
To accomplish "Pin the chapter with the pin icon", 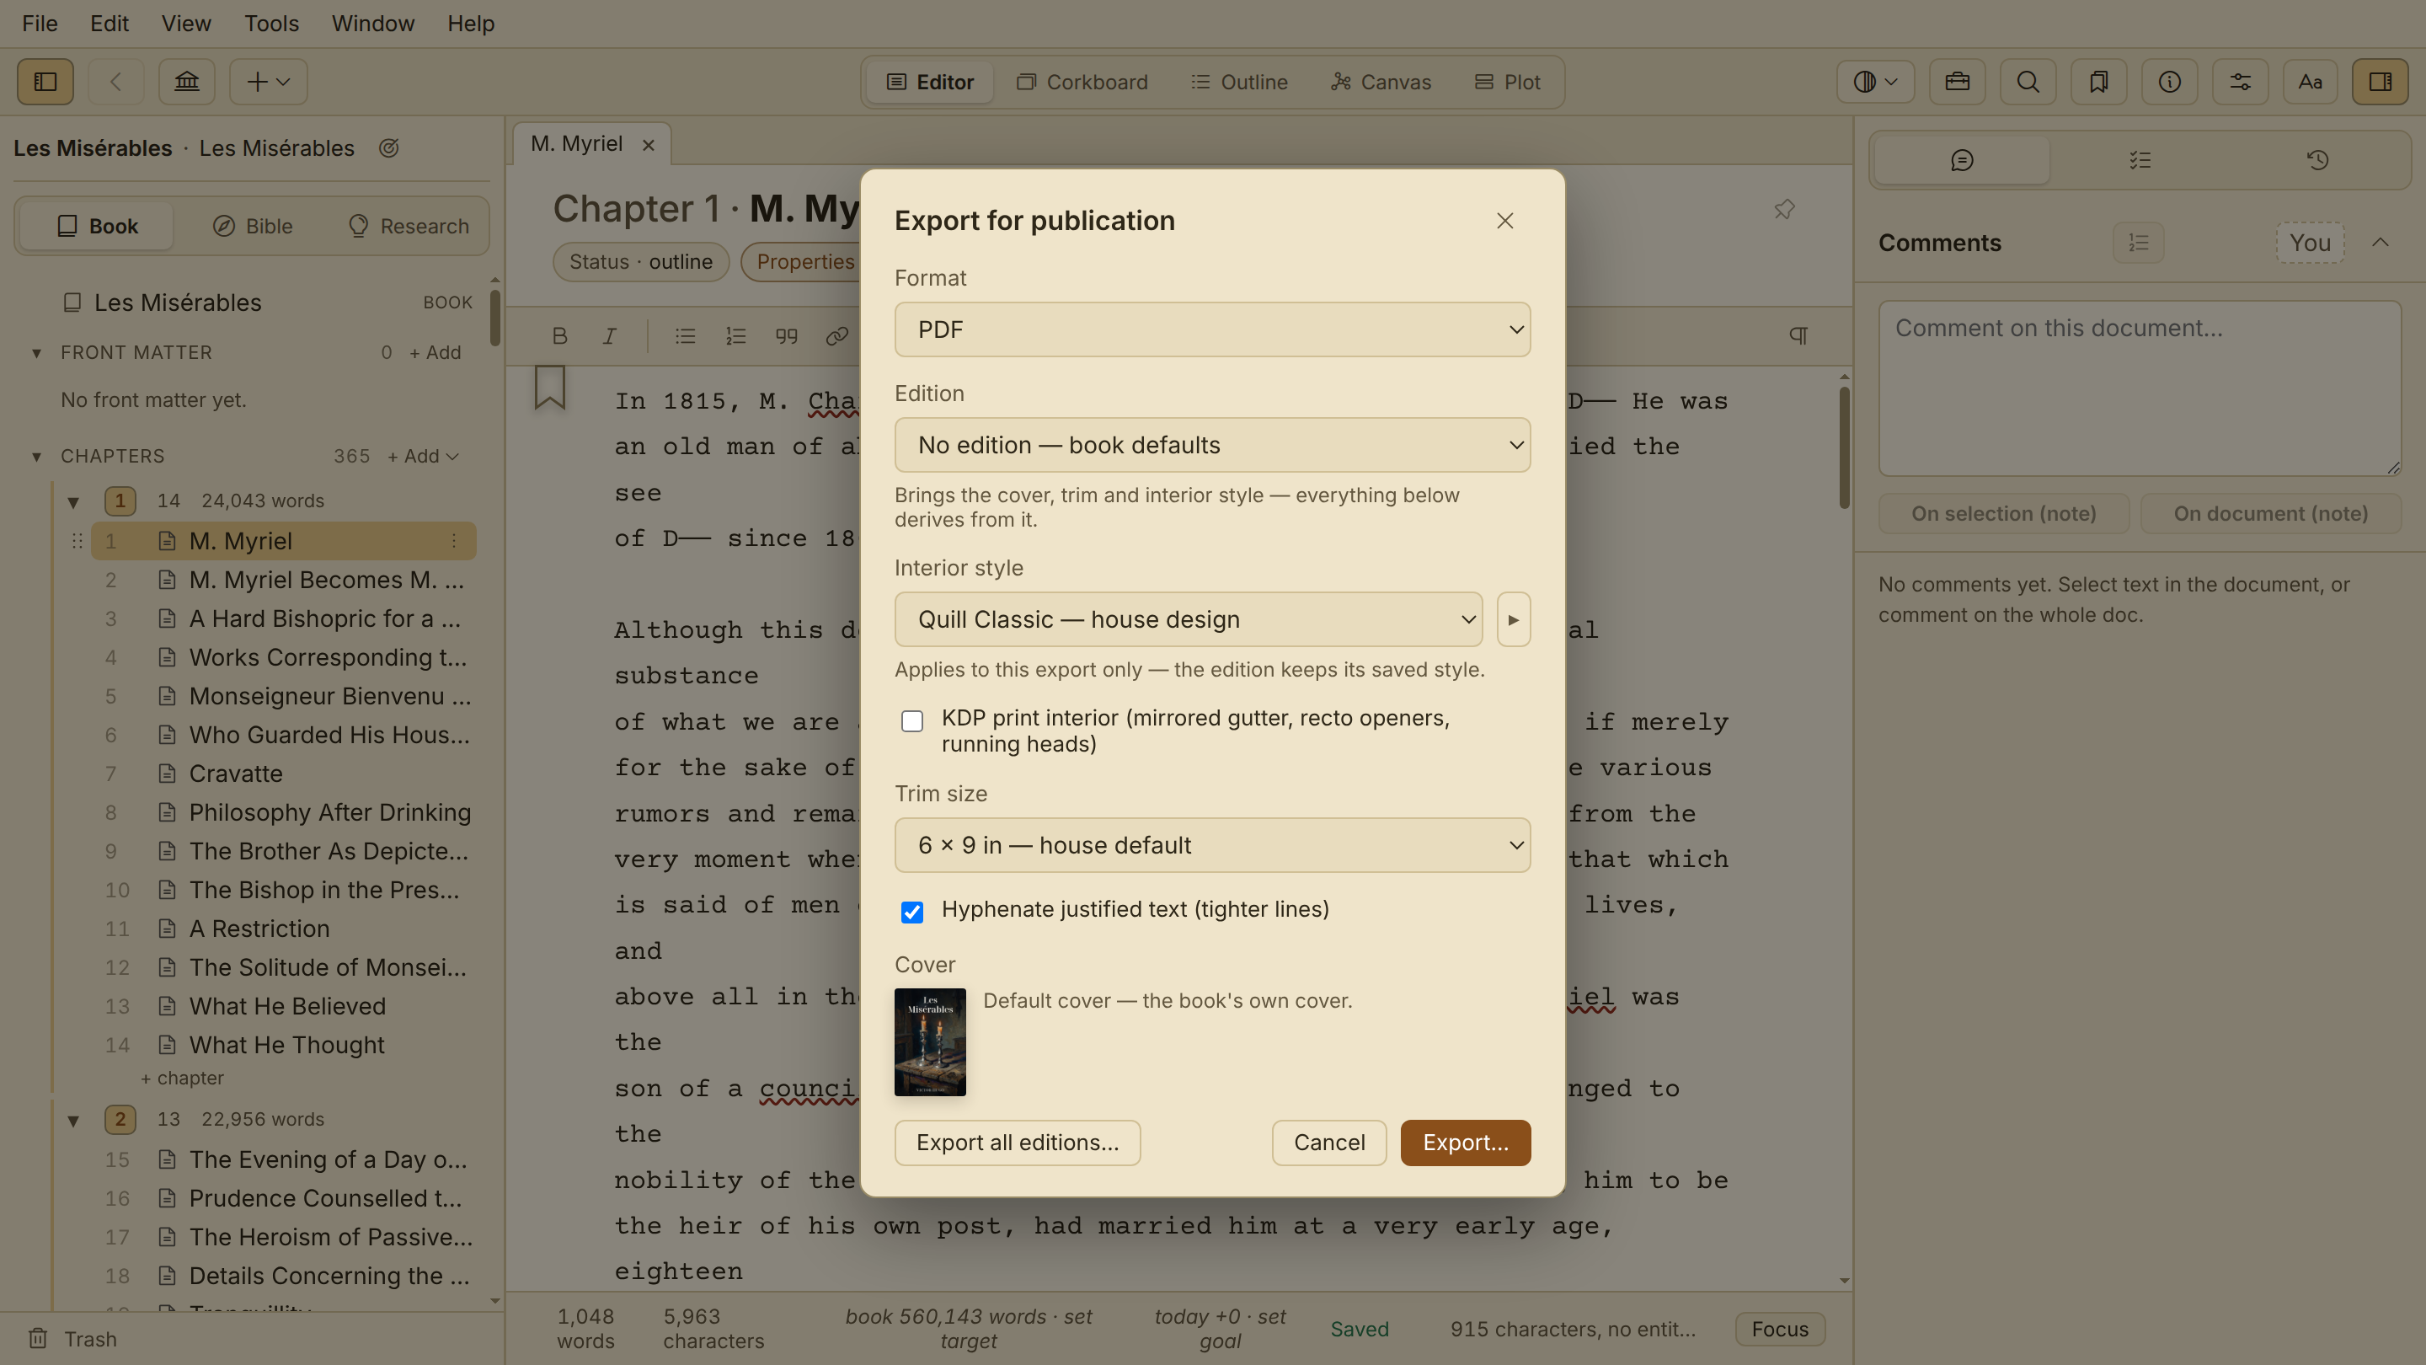I will coord(1784,209).
